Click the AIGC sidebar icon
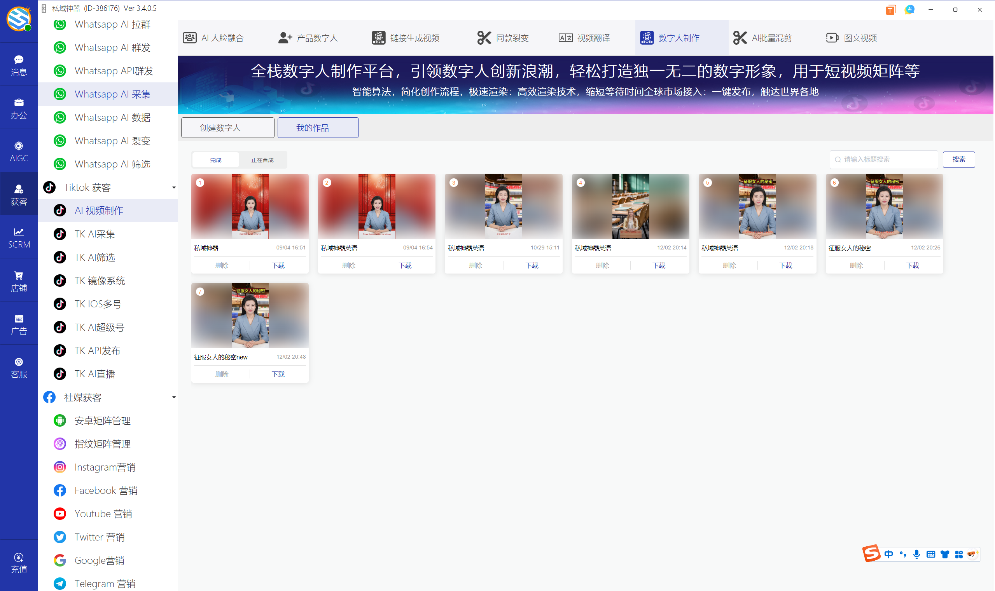 [19, 151]
